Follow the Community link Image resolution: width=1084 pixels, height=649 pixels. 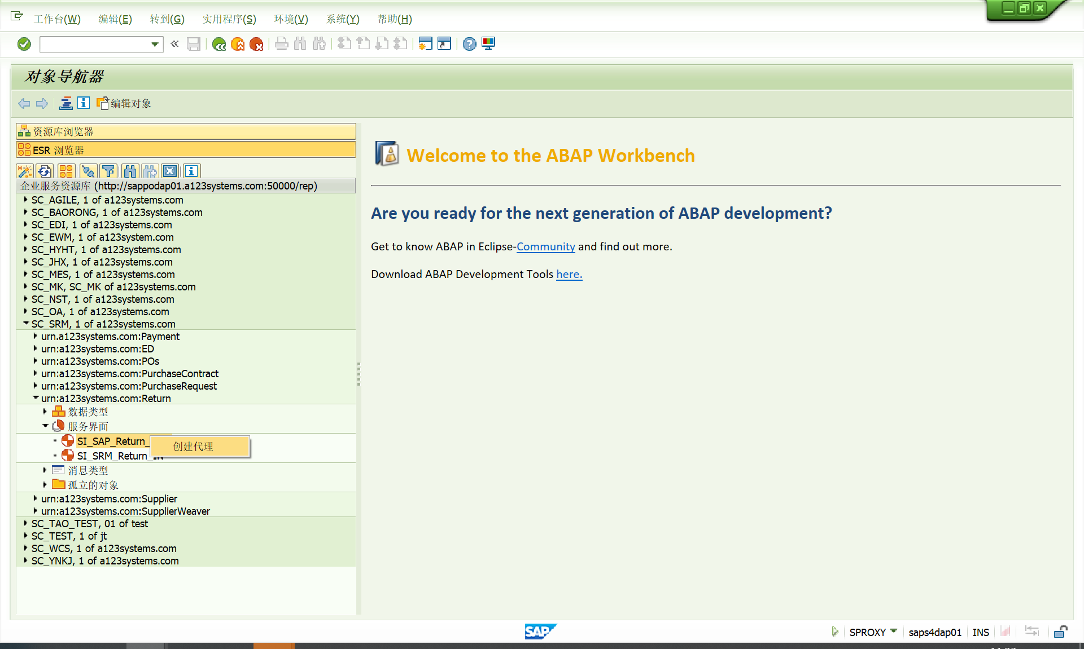[546, 246]
